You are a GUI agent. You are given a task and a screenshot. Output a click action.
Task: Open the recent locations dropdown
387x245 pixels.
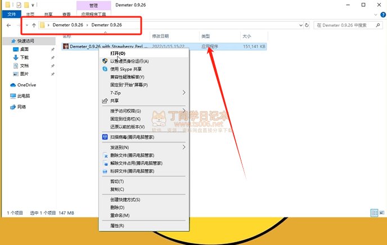point(26,25)
